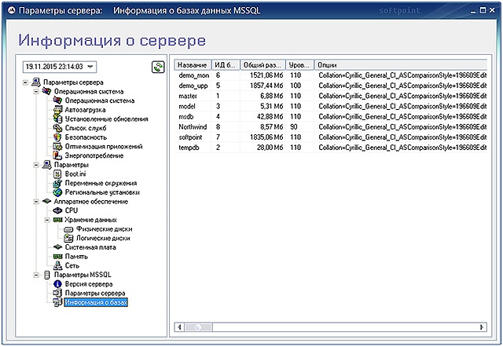The width and height of the screenshot is (503, 347).
Task: Select the Автозагрузка tree item
Action: click(85, 110)
